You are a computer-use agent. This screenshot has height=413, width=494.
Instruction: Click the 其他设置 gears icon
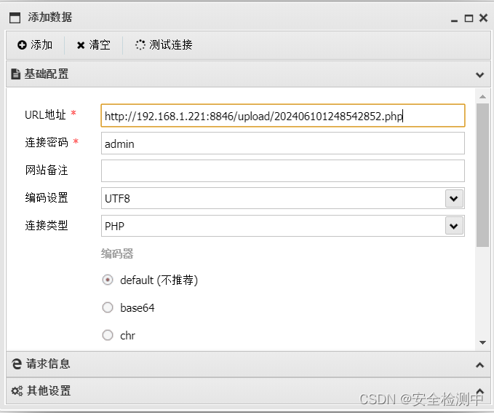(x=17, y=391)
